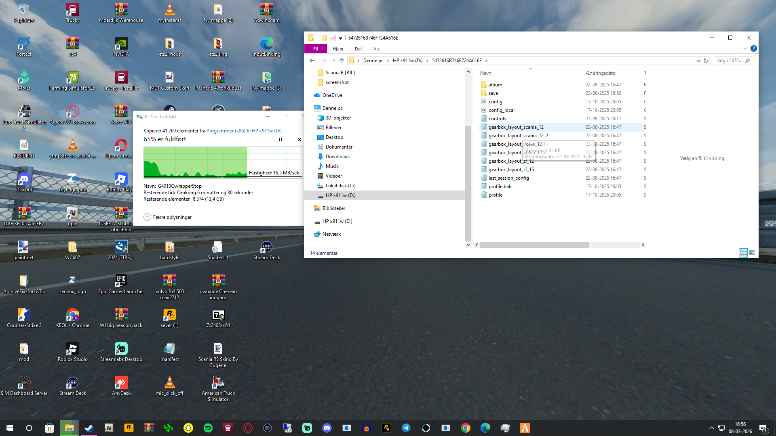
Task: Open the Vis ribbon tab
Action: 376,49
